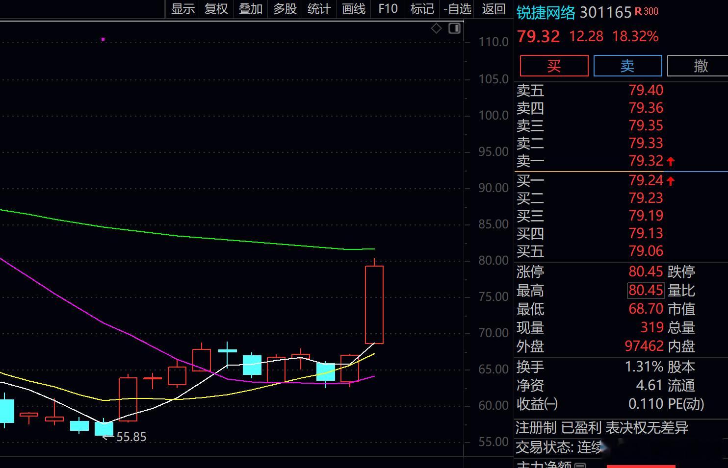Click 最低 value 68.70

(x=646, y=309)
